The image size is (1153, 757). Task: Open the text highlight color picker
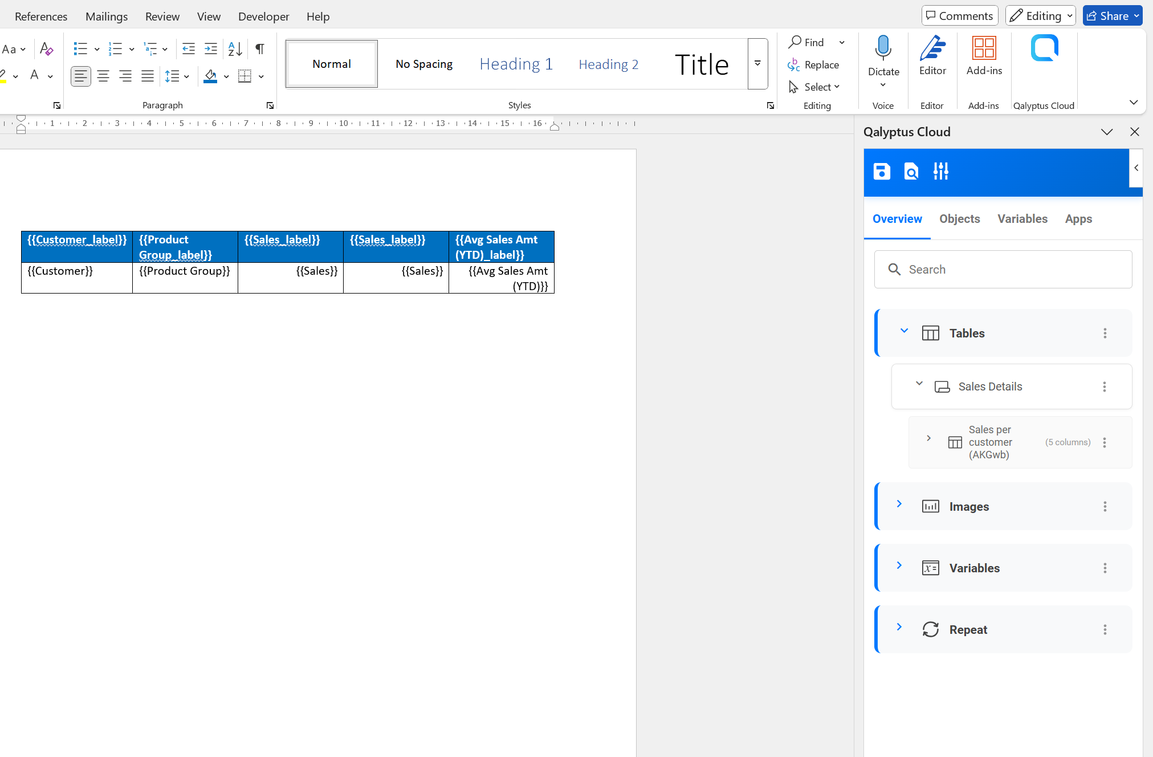(15, 76)
